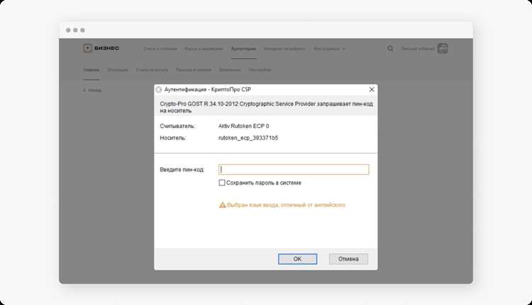Click the Считыватель label
Screen dimensions: 532x305
(x=177, y=126)
